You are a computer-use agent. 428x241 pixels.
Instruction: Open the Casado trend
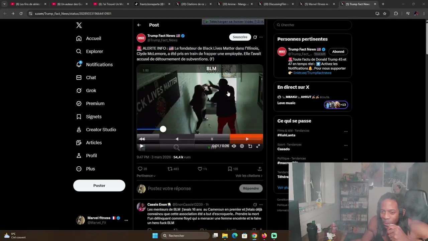(x=284, y=149)
